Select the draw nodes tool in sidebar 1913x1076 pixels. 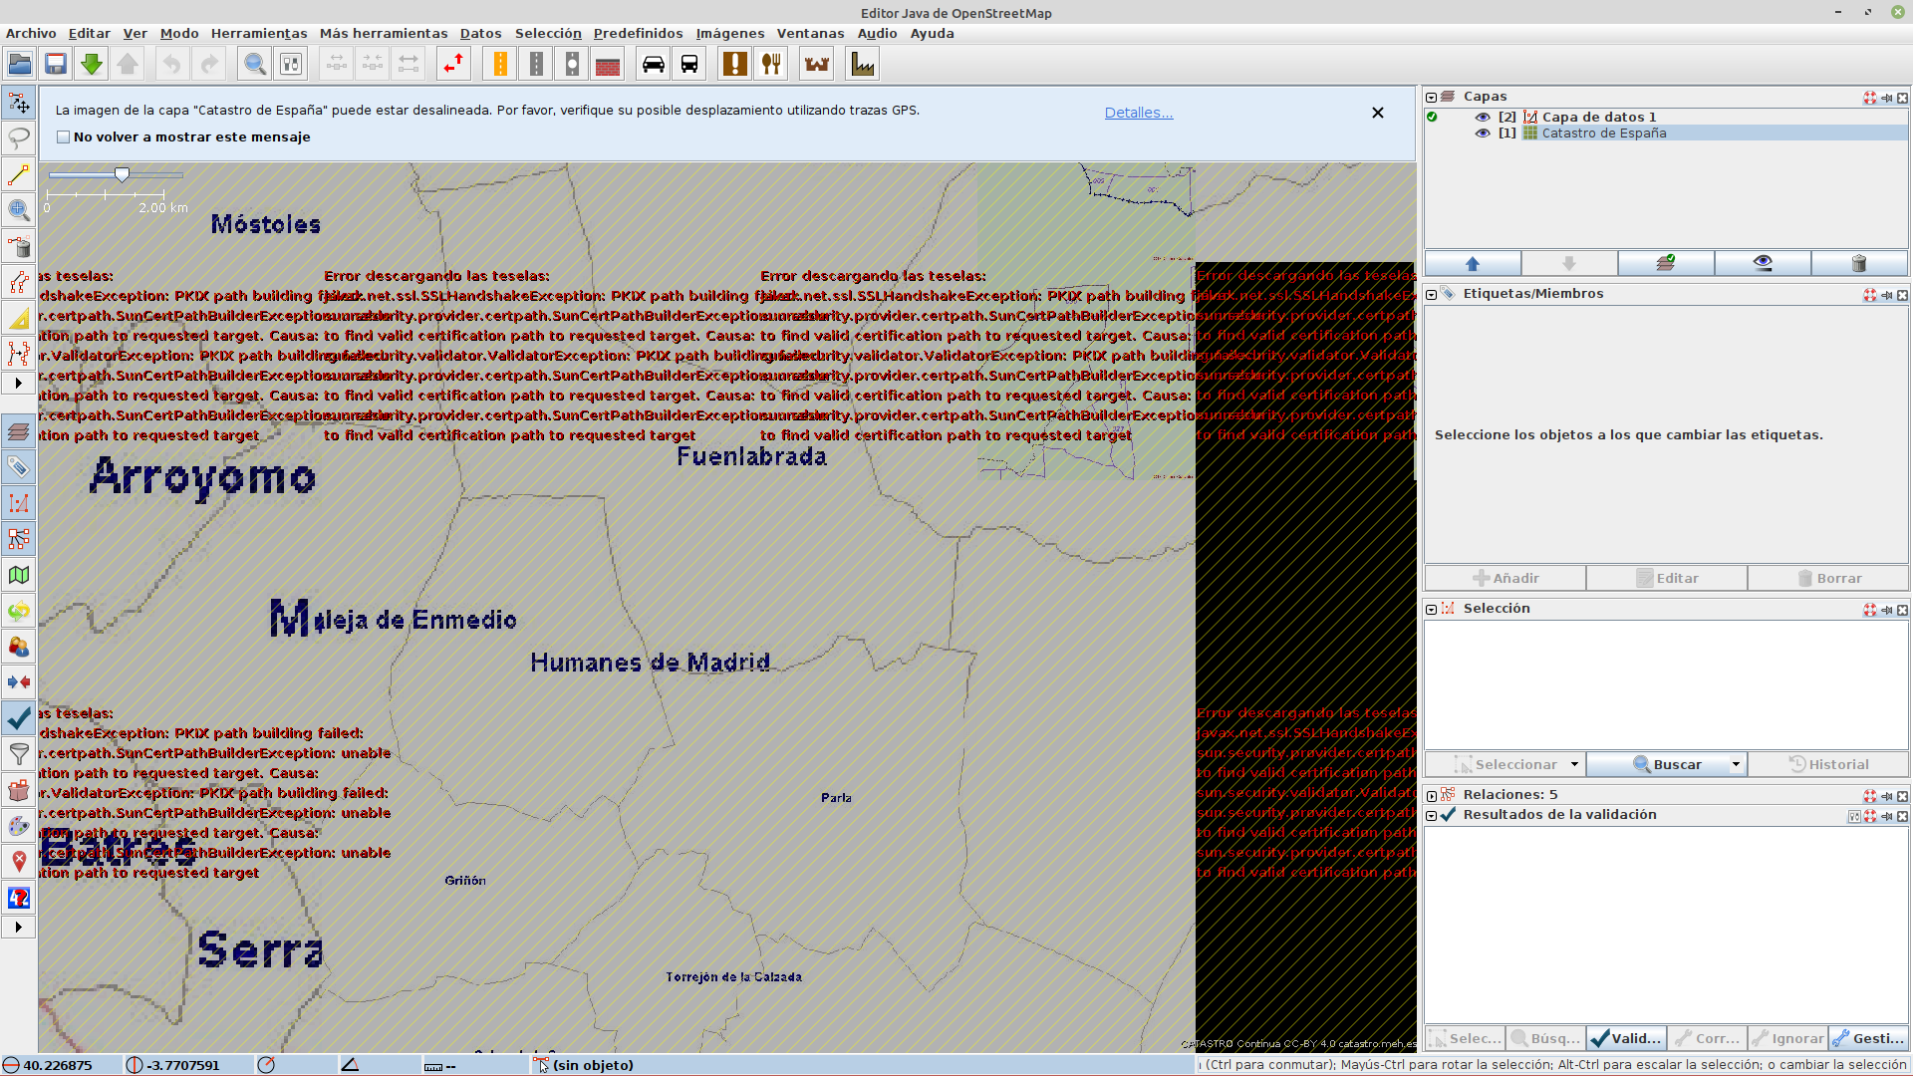19,174
